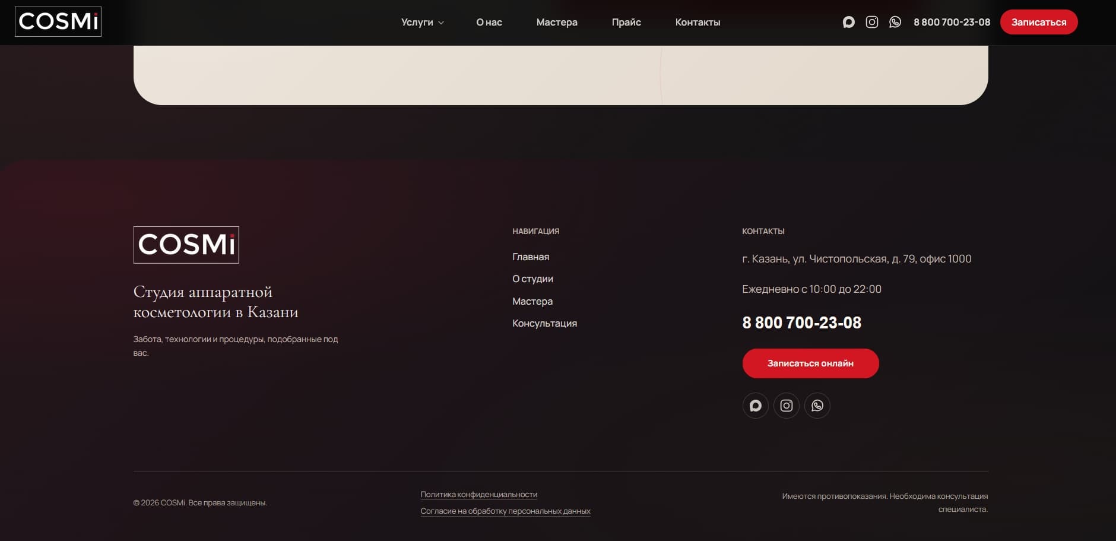Screen dimensions: 1116x541
Task: Click the Имеются противопоказания disclaimer text
Action: [885, 502]
